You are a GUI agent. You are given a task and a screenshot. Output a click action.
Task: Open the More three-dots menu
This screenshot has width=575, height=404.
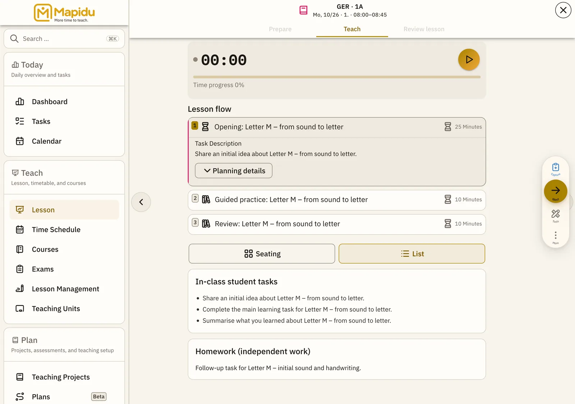pos(556,237)
